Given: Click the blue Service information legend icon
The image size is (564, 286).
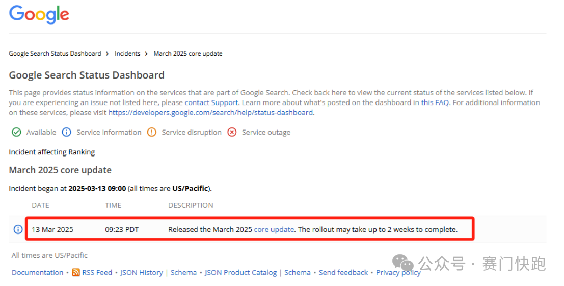Looking at the screenshot, I should (66, 132).
